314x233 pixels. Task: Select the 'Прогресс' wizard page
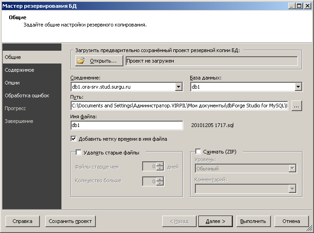(x=32, y=108)
